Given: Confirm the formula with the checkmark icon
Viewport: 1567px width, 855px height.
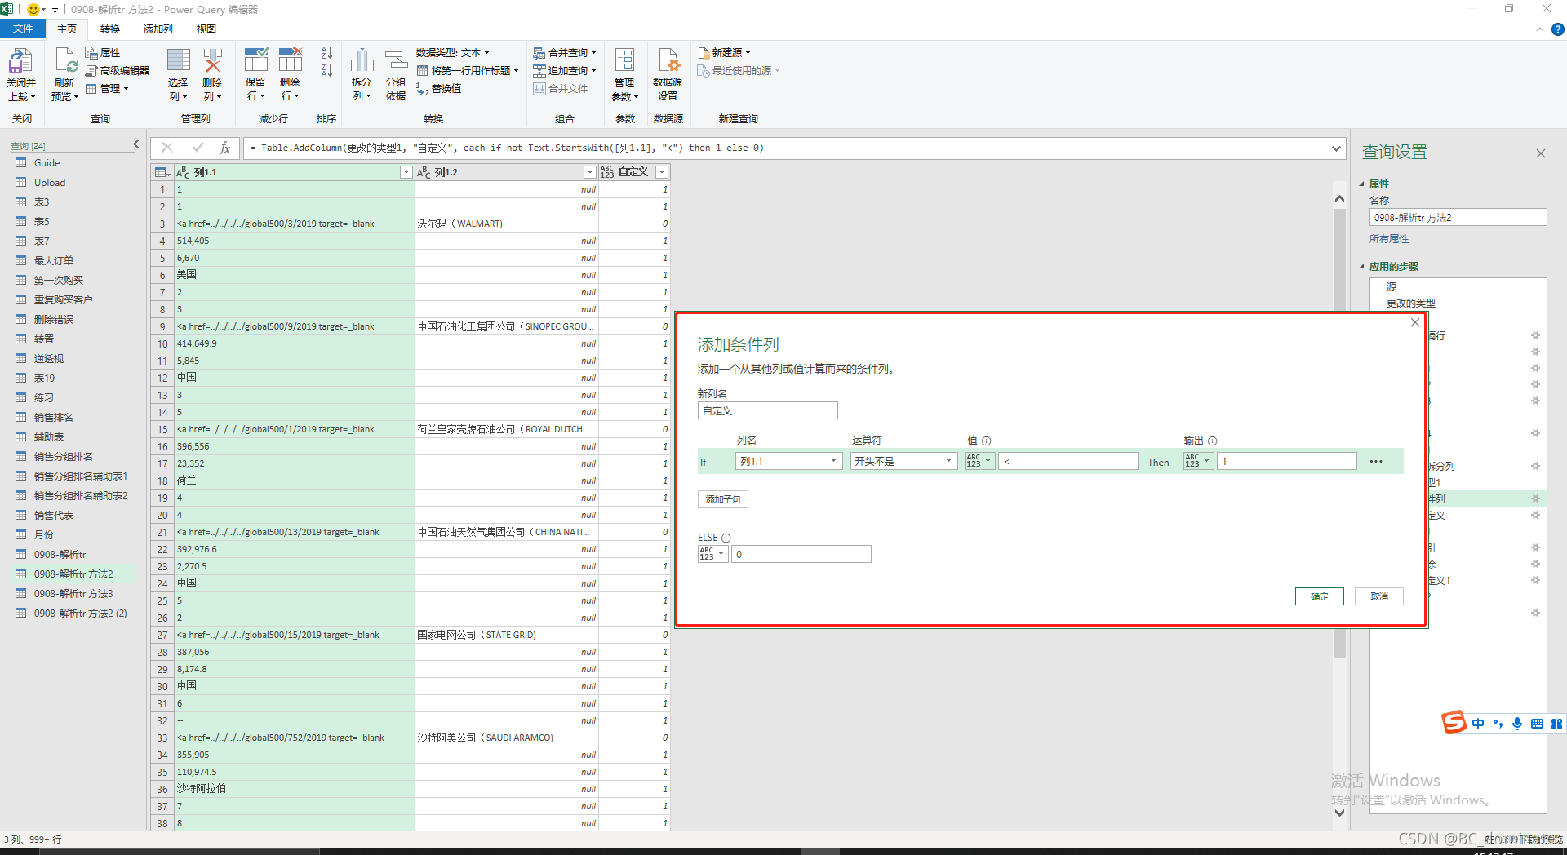Looking at the screenshot, I should pos(198,148).
